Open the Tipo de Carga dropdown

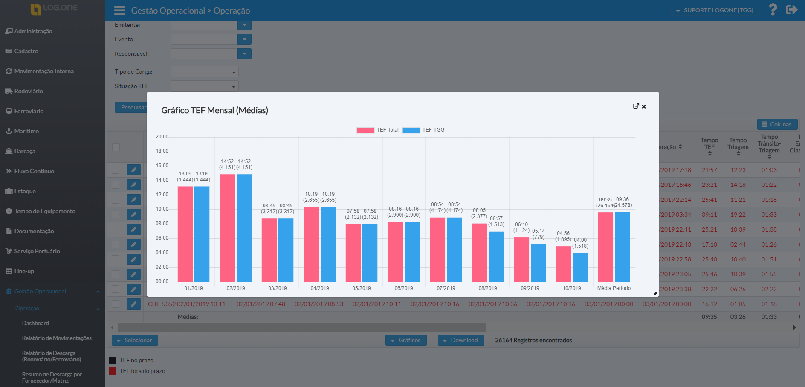[x=204, y=72]
